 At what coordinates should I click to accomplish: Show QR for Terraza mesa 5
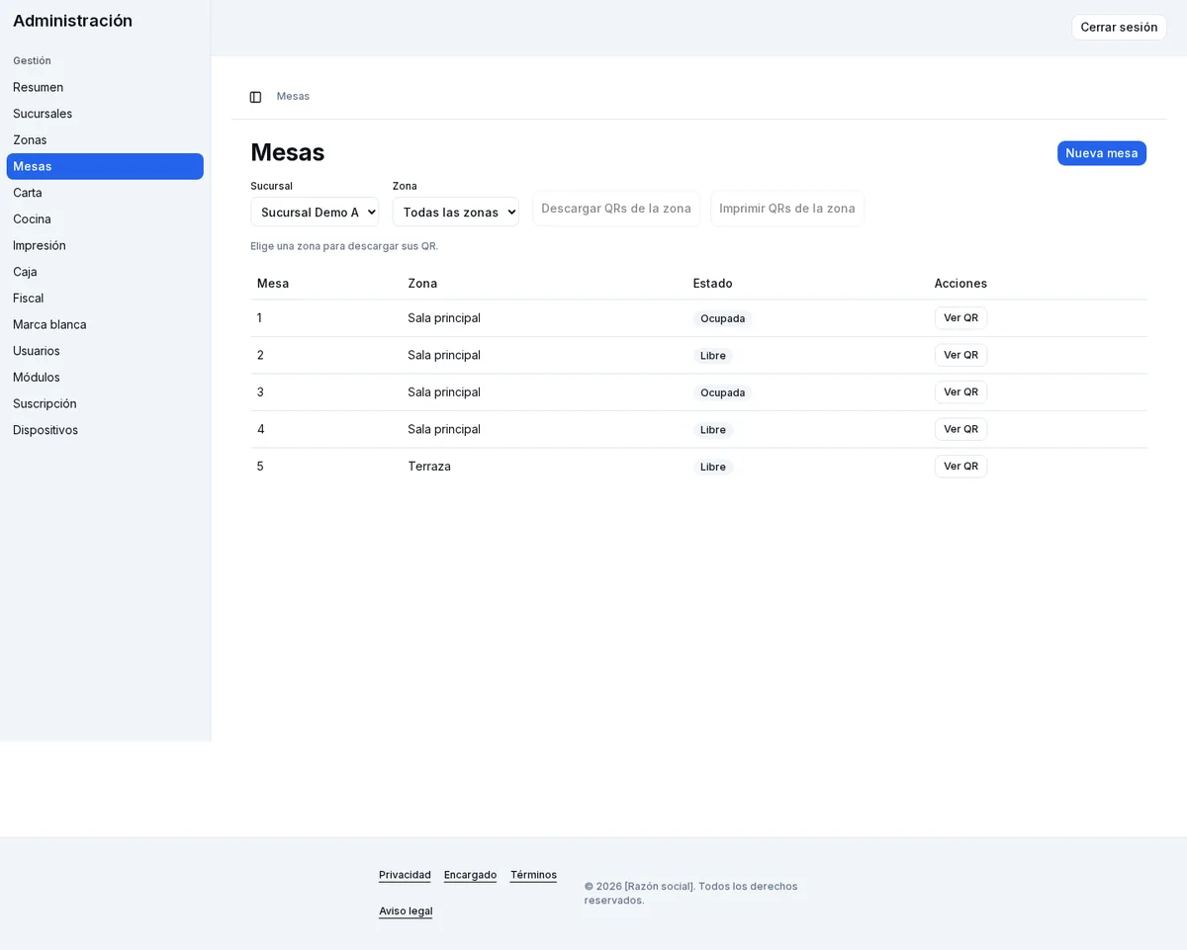(960, 467)
